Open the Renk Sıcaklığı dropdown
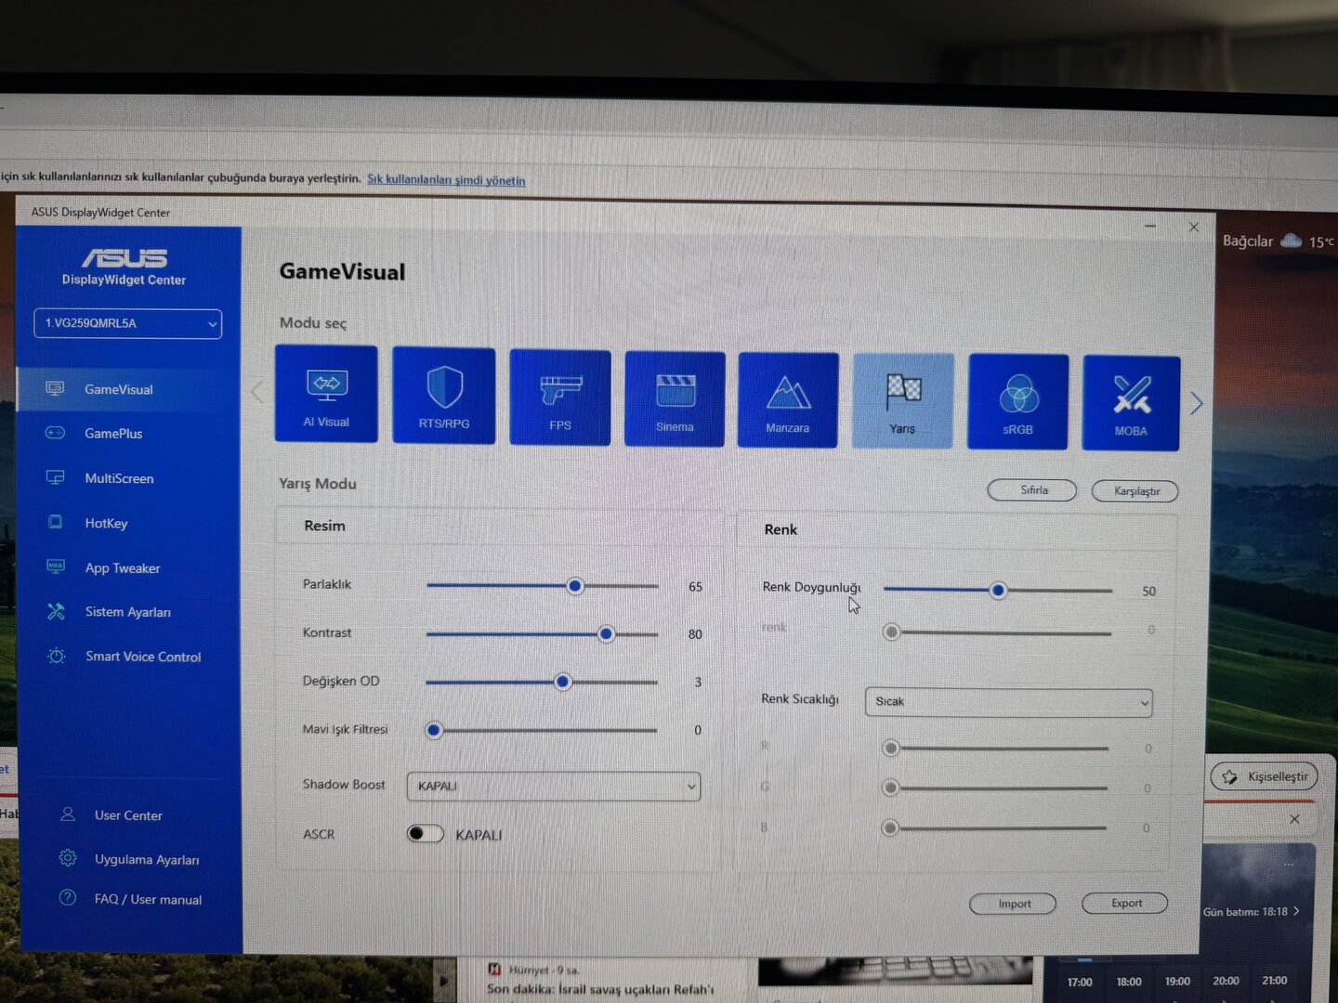Screen dimensions: 1338x1003 coord(1008,701)
